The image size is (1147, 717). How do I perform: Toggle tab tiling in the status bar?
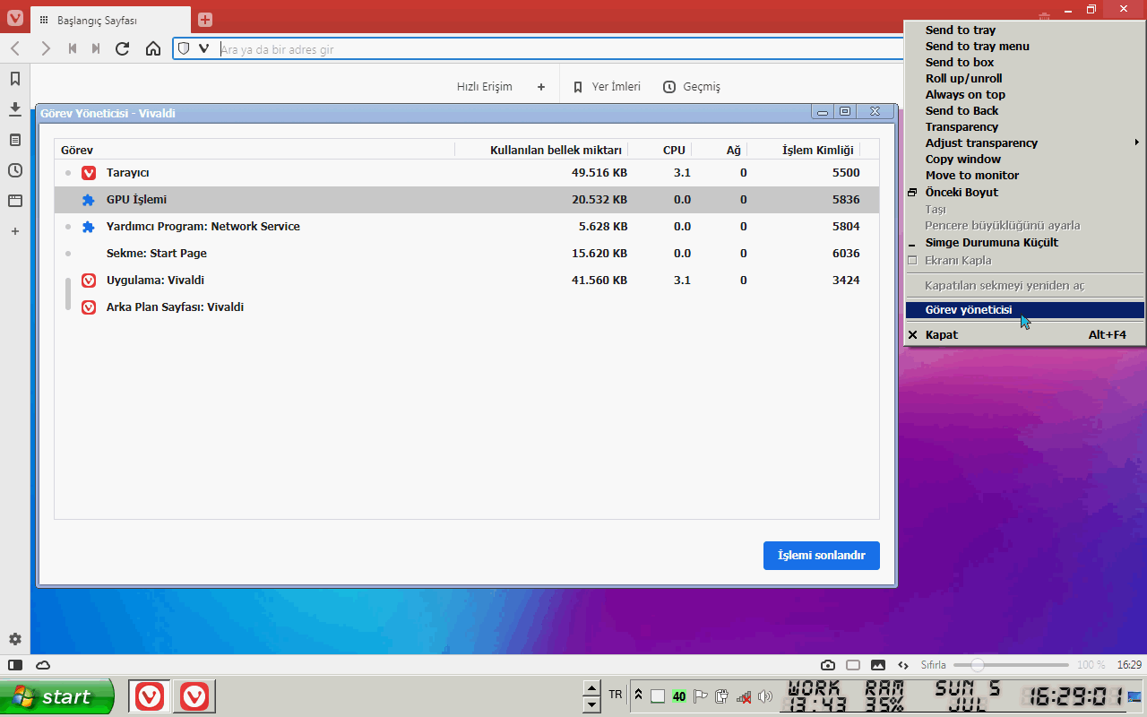coord(853,665)
